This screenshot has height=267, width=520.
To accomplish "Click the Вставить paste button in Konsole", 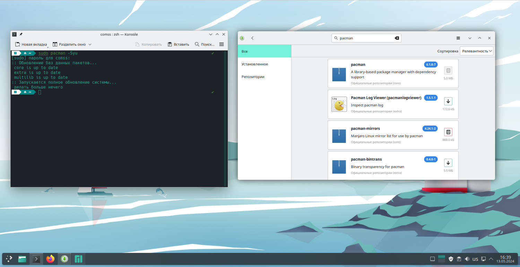I will pos(179,44).
